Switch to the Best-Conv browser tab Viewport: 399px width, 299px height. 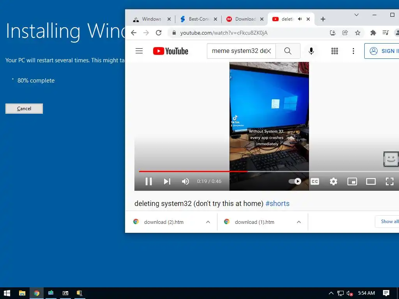(x=199, y=19)
